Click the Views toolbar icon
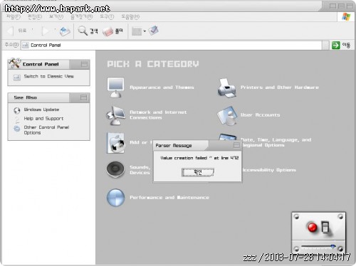 pyautogui.click(x=137, y=31)
